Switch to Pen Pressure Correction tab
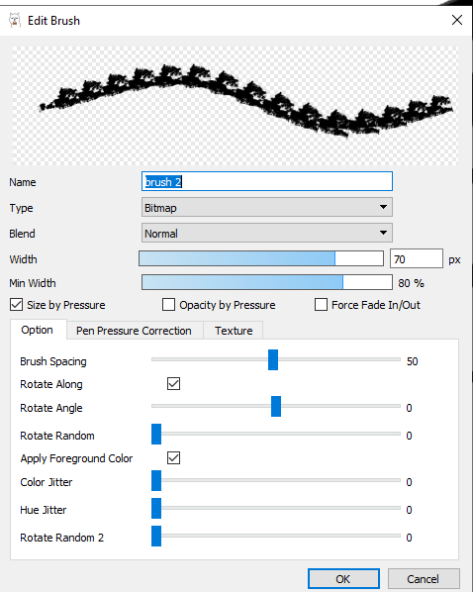 coord(134,331)
